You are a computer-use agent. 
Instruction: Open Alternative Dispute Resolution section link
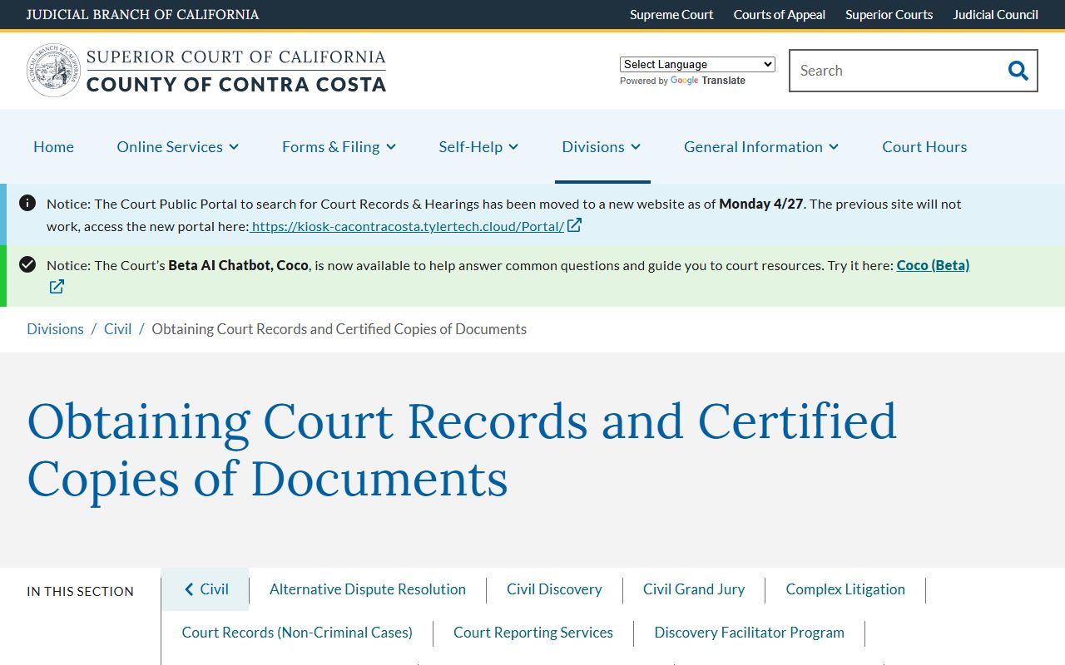[368, 589]
